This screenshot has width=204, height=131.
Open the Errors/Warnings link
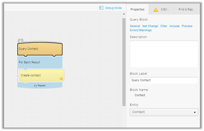pos(141,30)
